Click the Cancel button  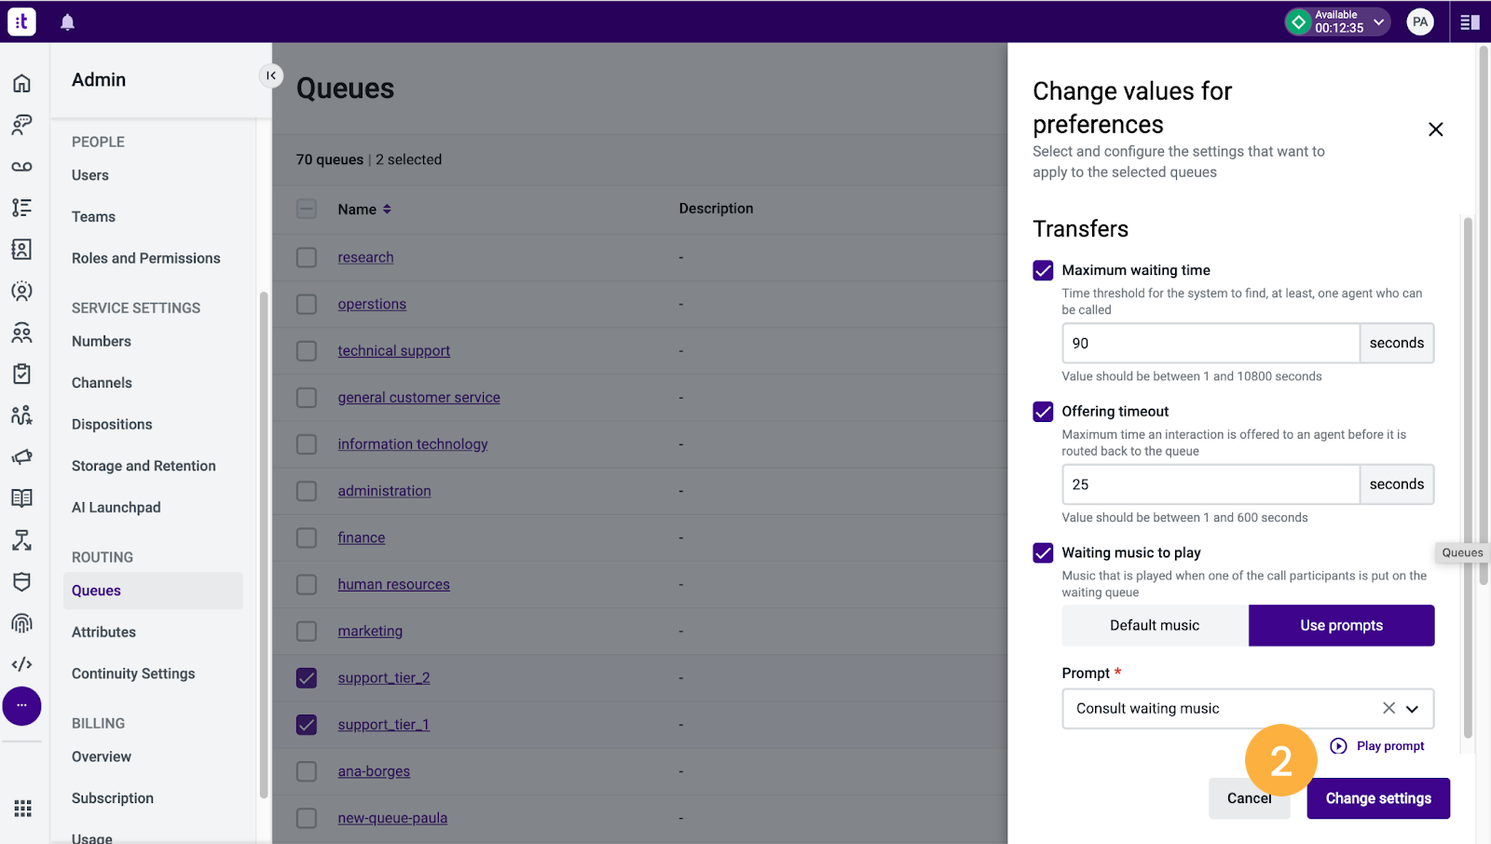coord(1249,798)
